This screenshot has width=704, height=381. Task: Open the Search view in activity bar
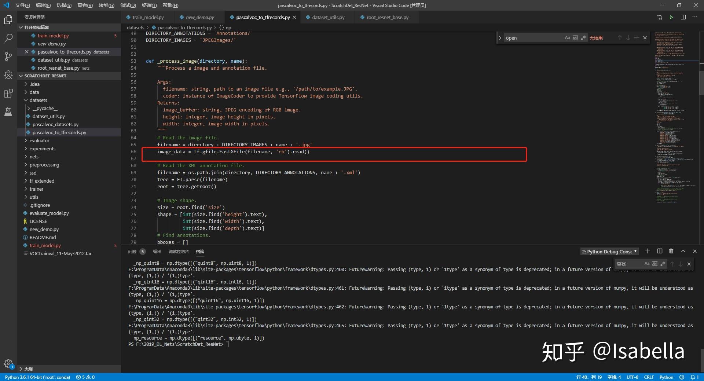tap(8, 38)
